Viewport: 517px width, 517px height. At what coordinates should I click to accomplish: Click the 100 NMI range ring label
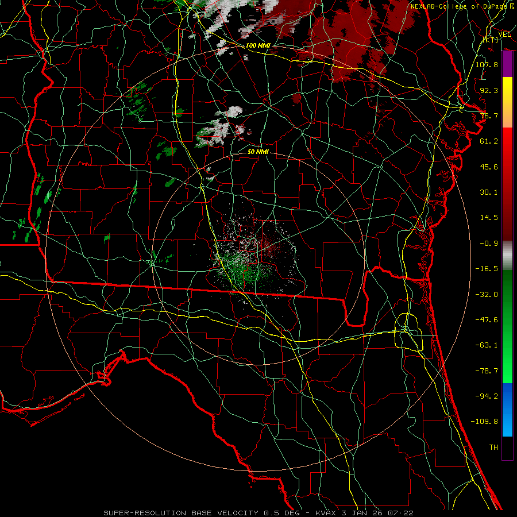(258, 45)
